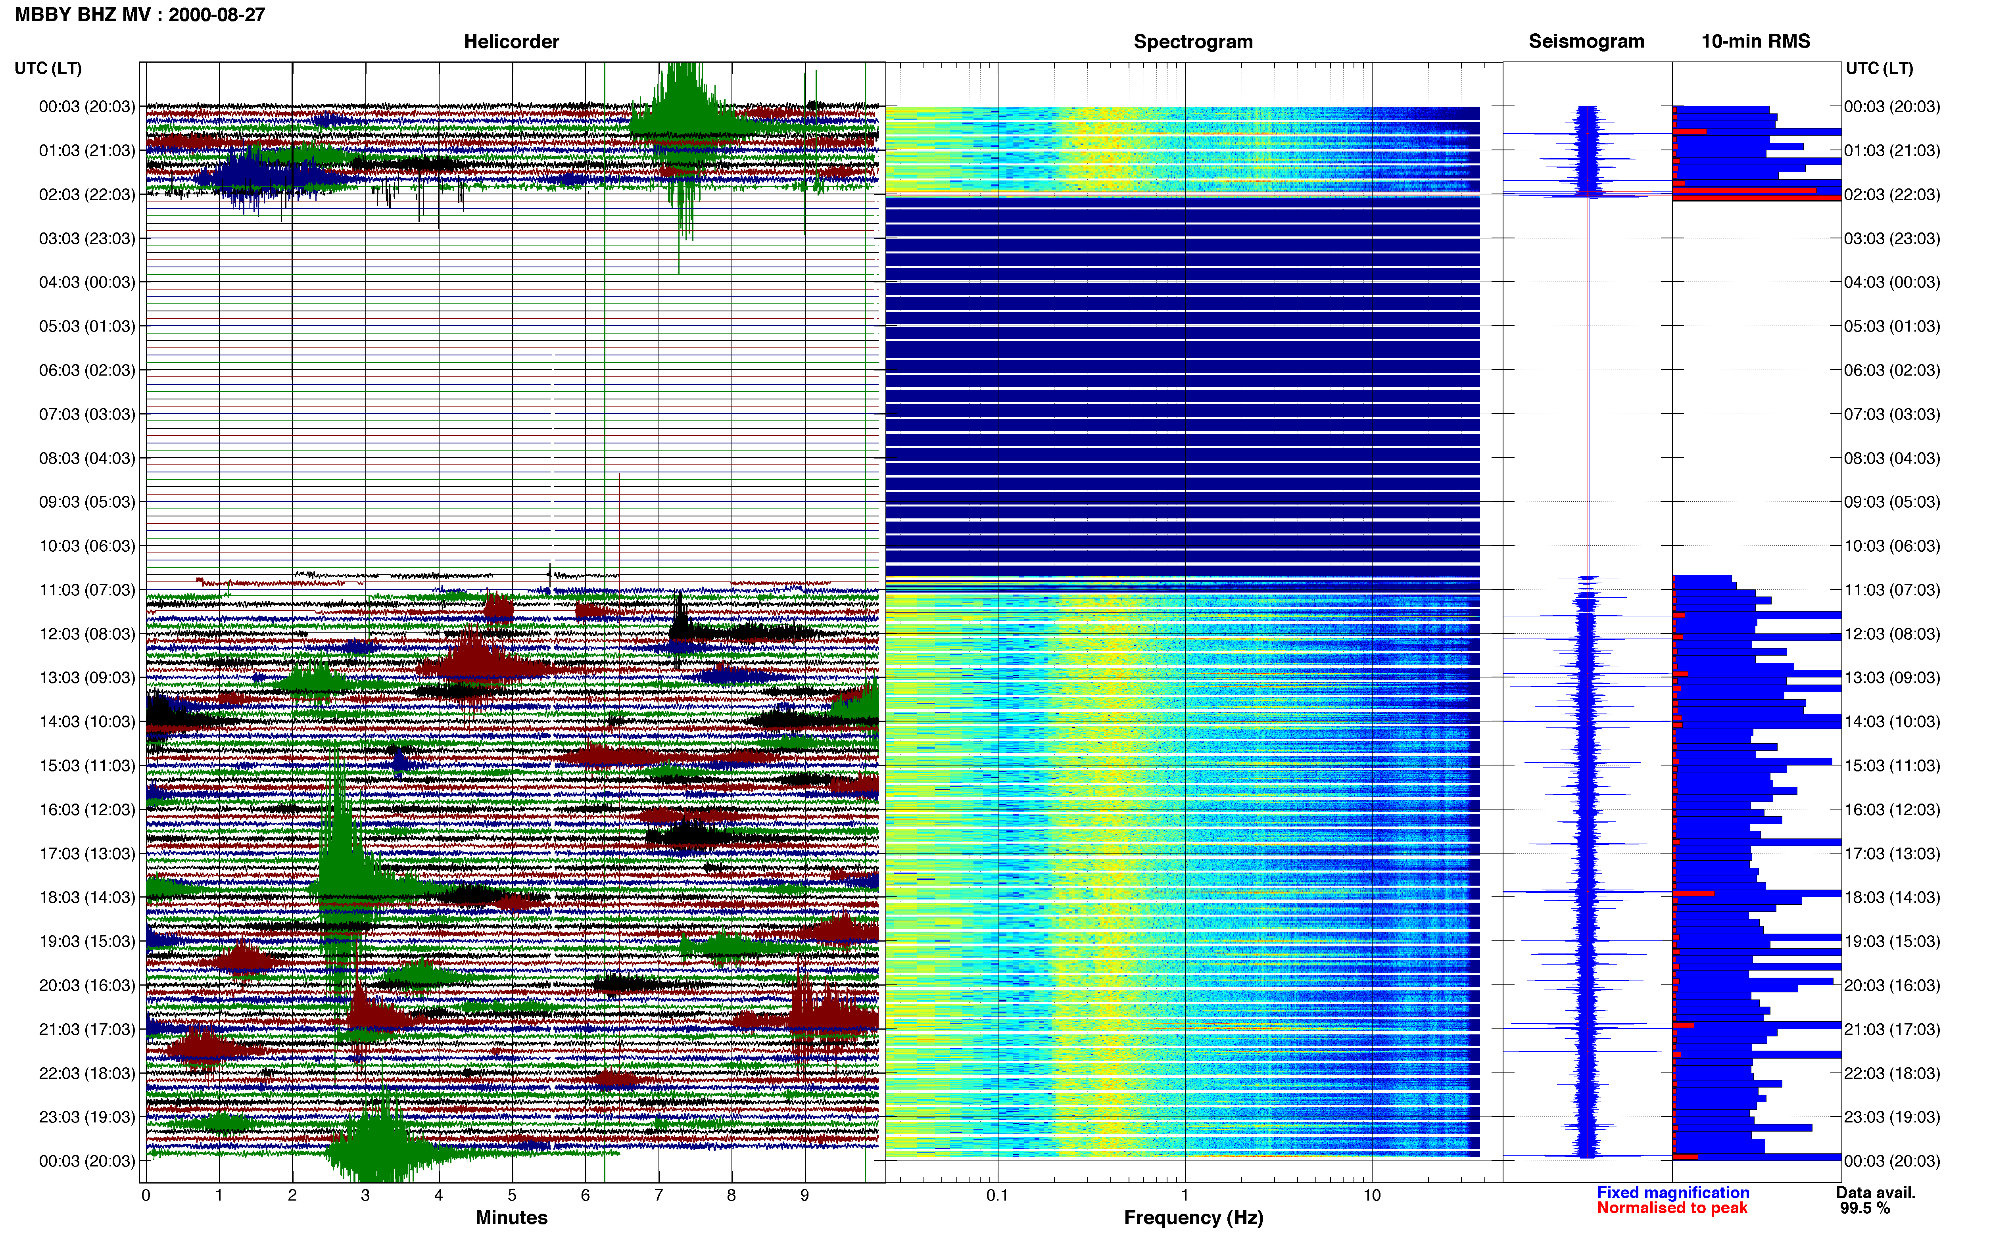Click the '10' frequency tick label
1991x1245 pixels.
click(1372, 1195)
